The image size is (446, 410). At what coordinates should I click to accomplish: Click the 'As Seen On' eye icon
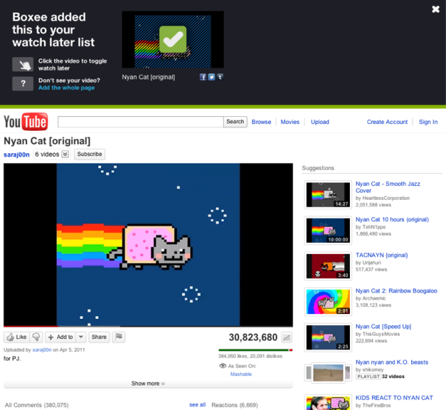pos(223,366)
